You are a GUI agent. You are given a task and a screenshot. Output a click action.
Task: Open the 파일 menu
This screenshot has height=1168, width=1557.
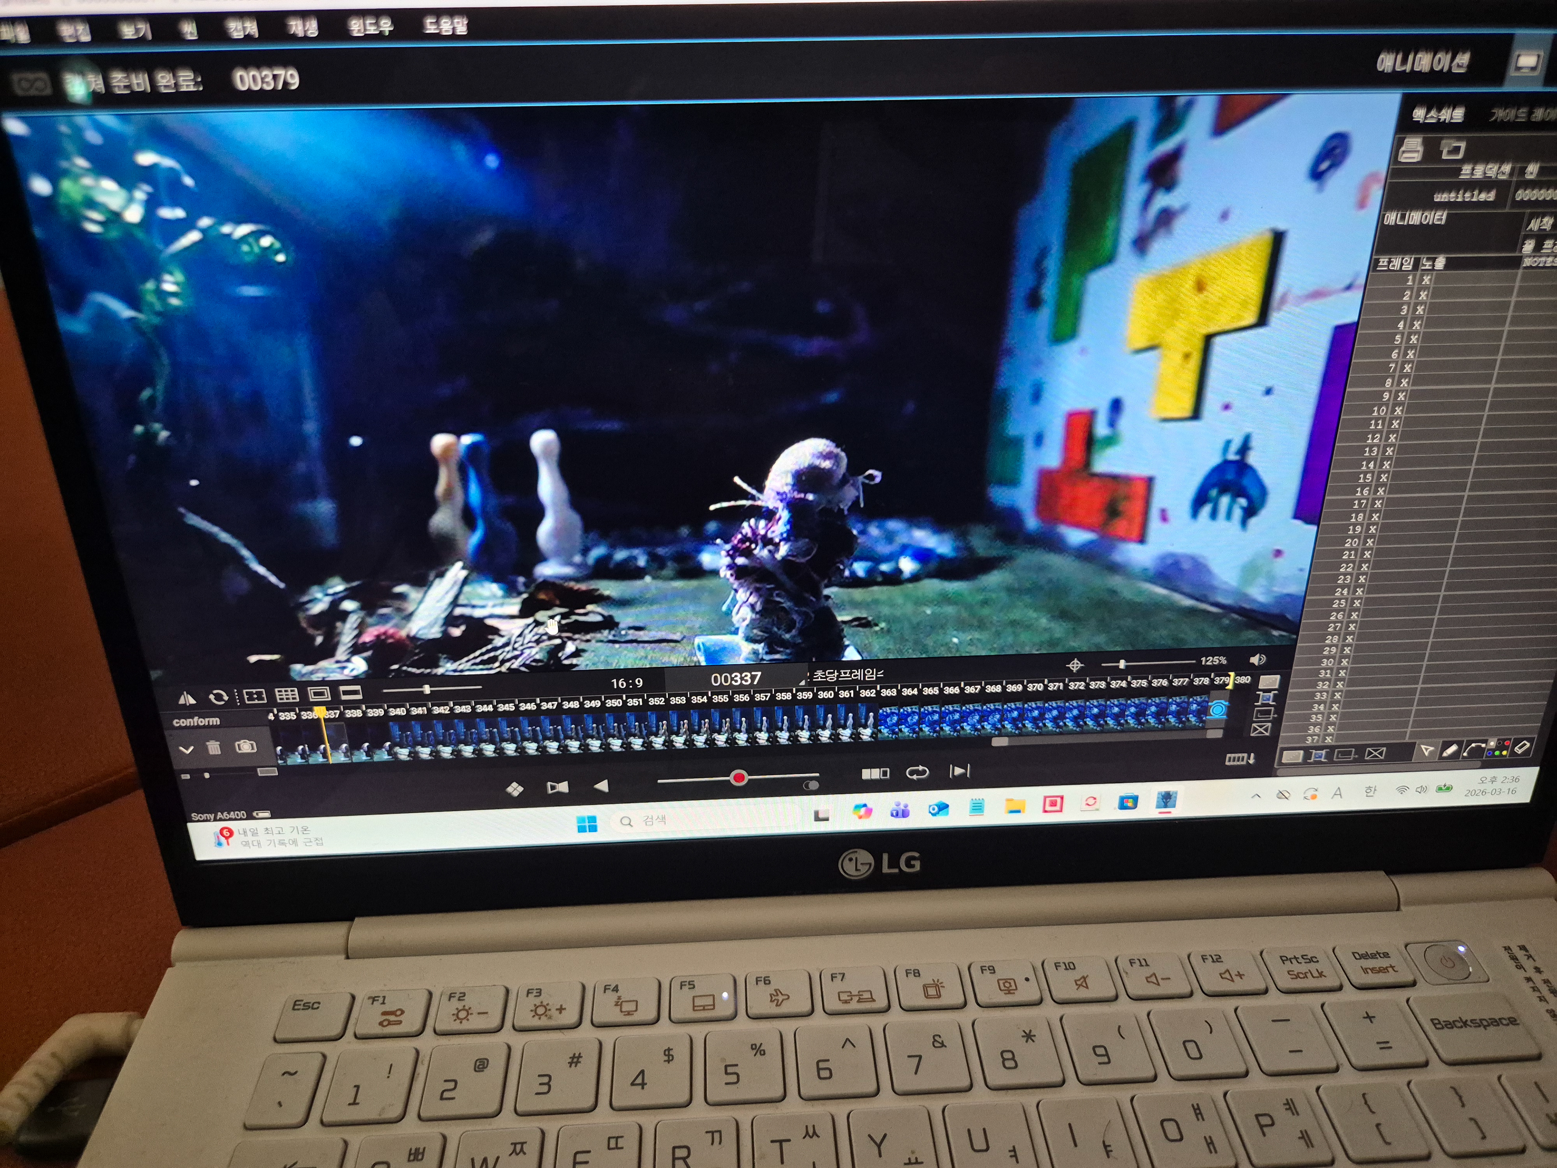14,32
